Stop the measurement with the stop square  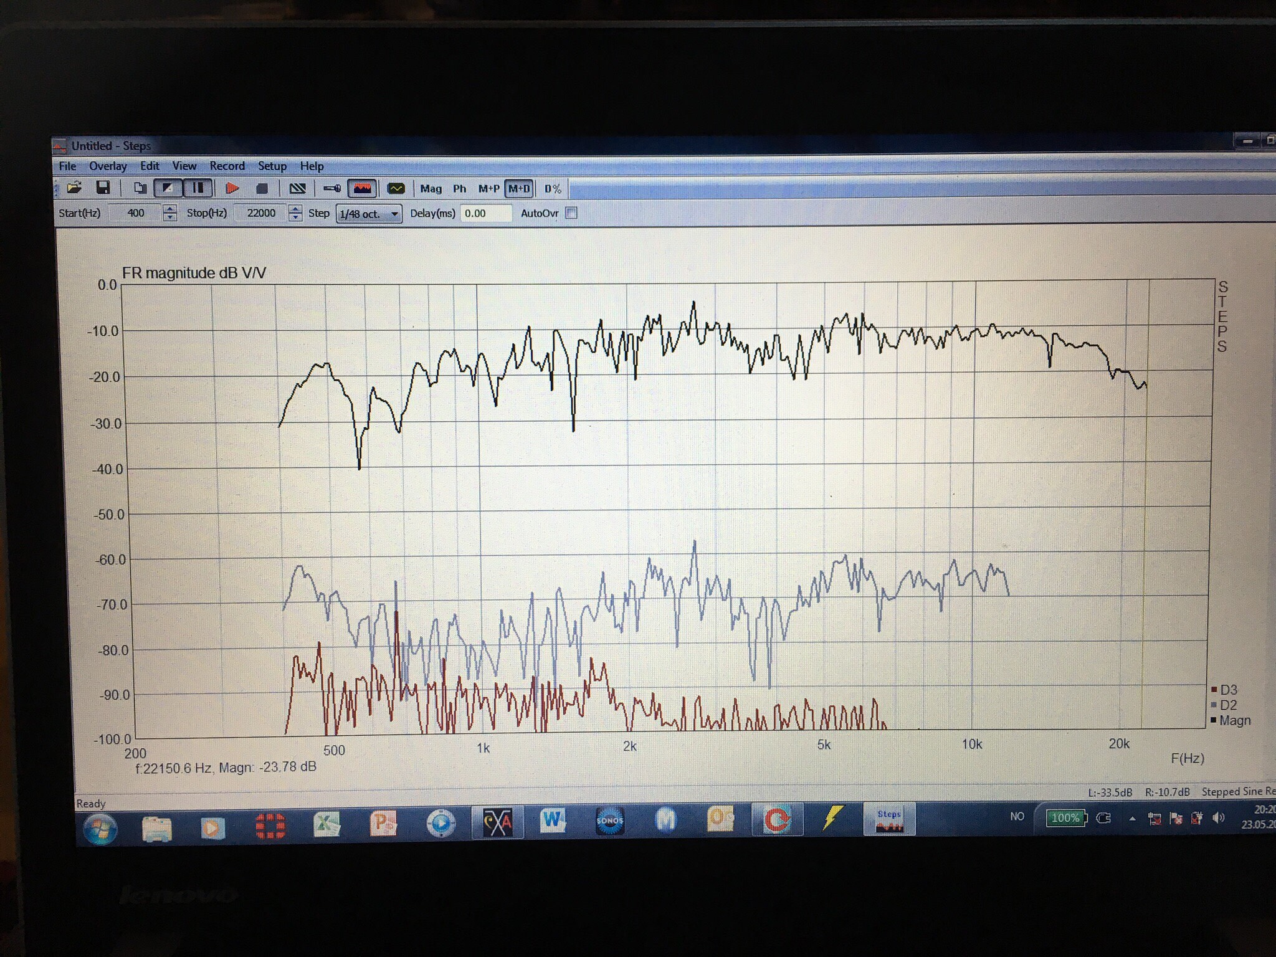[x=262, y=188]
